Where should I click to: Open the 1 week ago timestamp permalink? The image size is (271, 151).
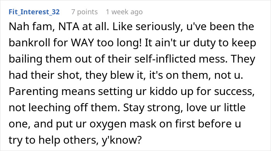click(x=124, y=12)
